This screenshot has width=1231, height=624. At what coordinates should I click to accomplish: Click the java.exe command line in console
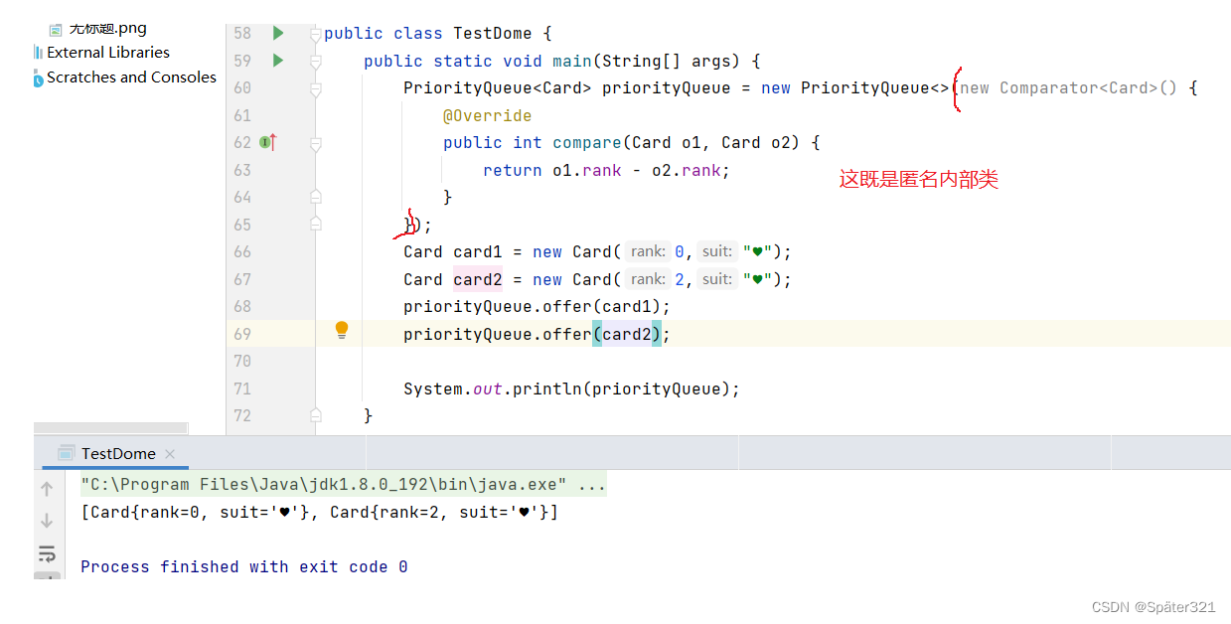343,486
